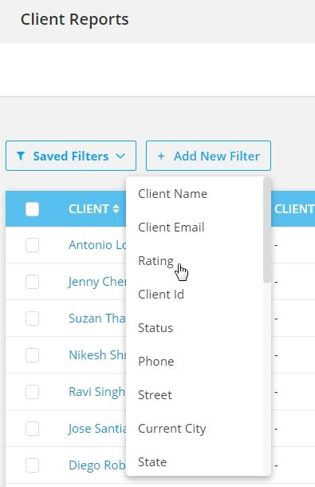Expand the Saved Filters chevron
This screenshot has width=315, height=487.
point(120,156)
